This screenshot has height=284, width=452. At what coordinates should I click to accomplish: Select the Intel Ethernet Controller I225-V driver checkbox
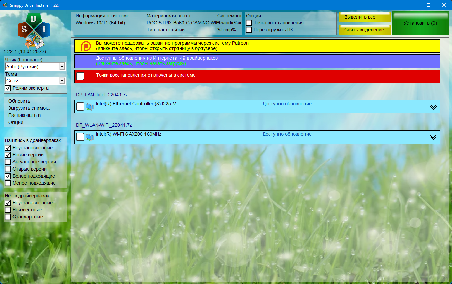tap(80, 107)
